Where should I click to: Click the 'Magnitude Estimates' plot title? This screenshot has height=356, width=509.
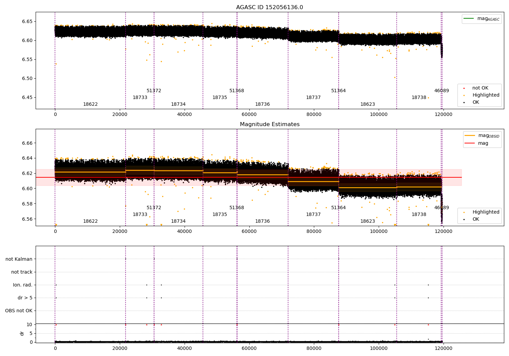(x=269, y=124)
